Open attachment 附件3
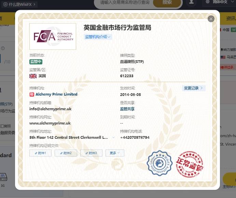 (91, 153)
